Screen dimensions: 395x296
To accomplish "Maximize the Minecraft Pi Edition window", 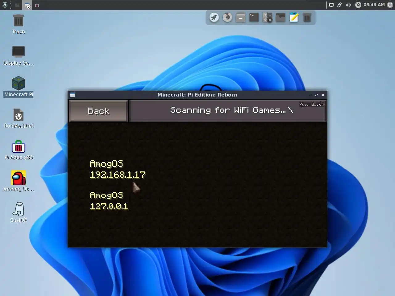I will click(x=316, y=95).
